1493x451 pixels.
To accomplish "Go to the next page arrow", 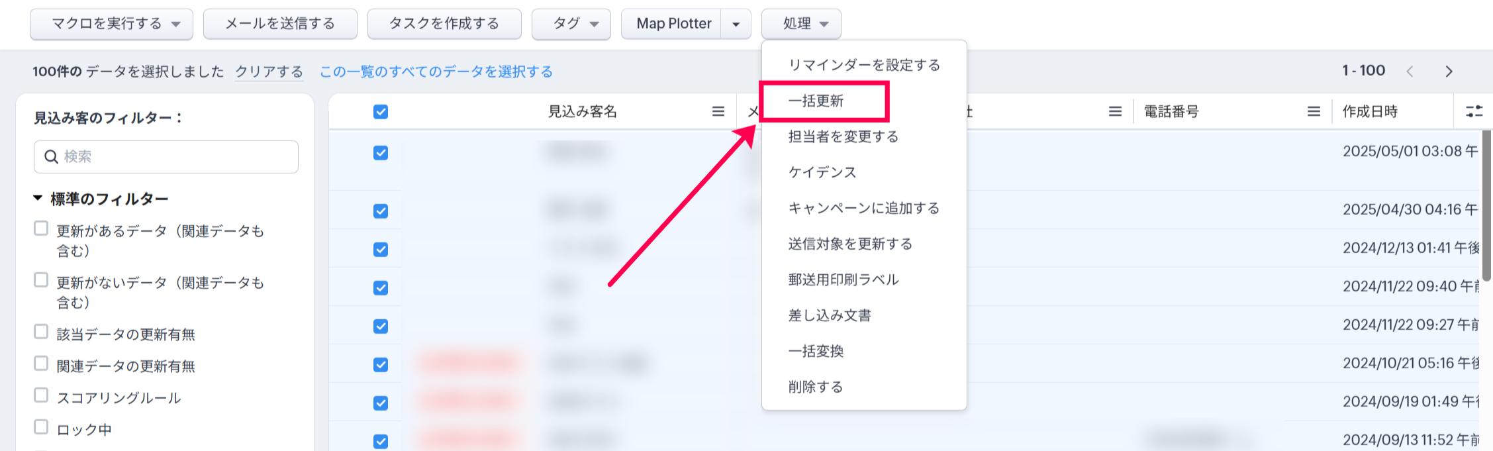I will [1449, 72].
